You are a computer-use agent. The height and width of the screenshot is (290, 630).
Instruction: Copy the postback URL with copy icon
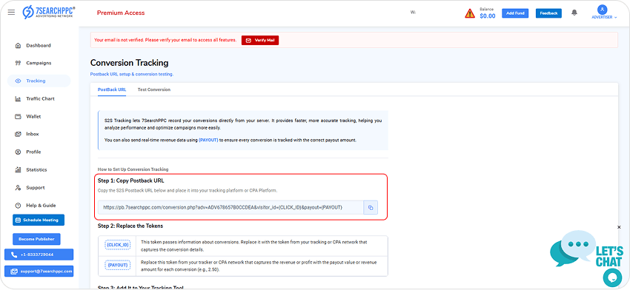click(371, 207)
